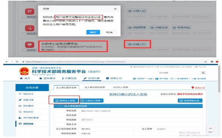The height and width of the screenshot is (138, 222).
Task: Click the back-to-top arrow icon
Action: click(x=211, y=128)
